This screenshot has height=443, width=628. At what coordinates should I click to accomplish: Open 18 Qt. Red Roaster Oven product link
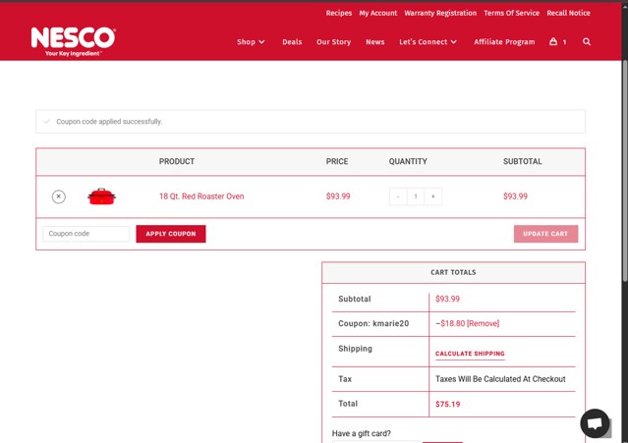201,196
